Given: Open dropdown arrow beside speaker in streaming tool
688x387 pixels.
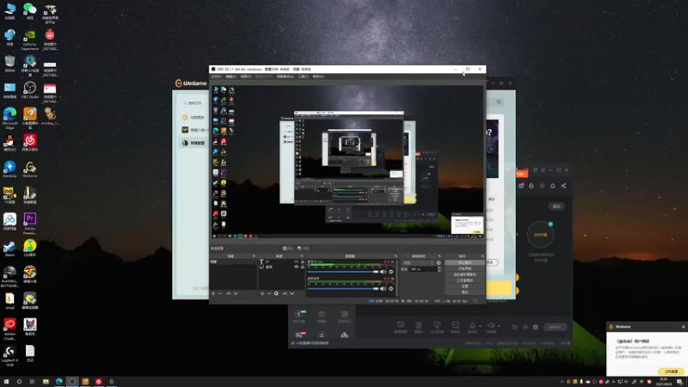Looking at the screenshot, I should (x=499, y=326).
